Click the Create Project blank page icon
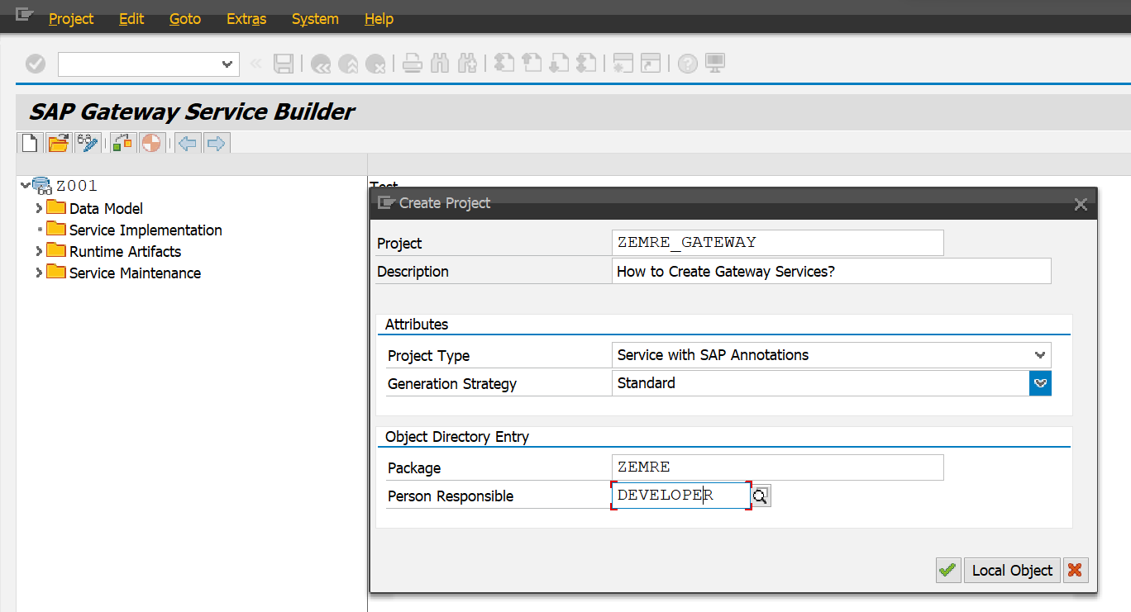 coord(30,143)
